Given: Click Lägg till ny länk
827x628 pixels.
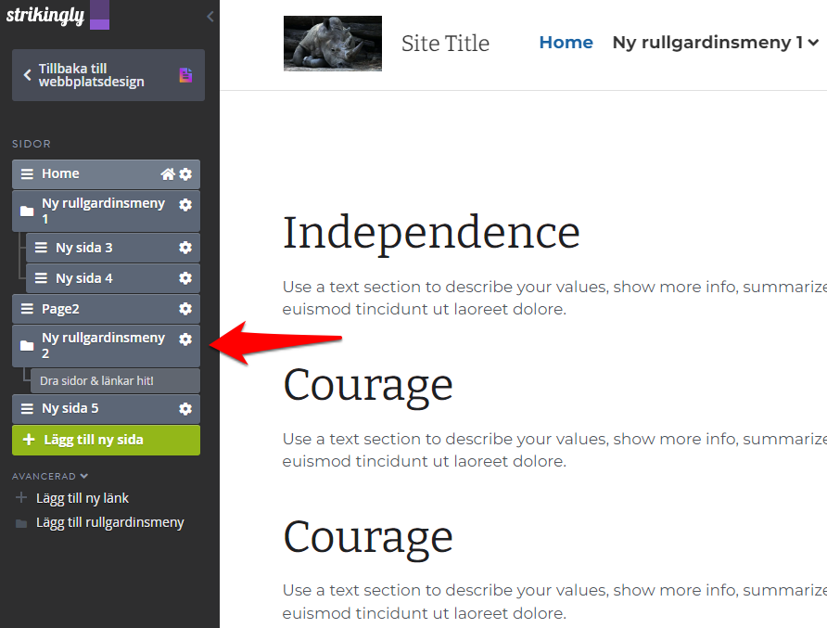Looking at the screenshot, I should click(x=83, y=498).
